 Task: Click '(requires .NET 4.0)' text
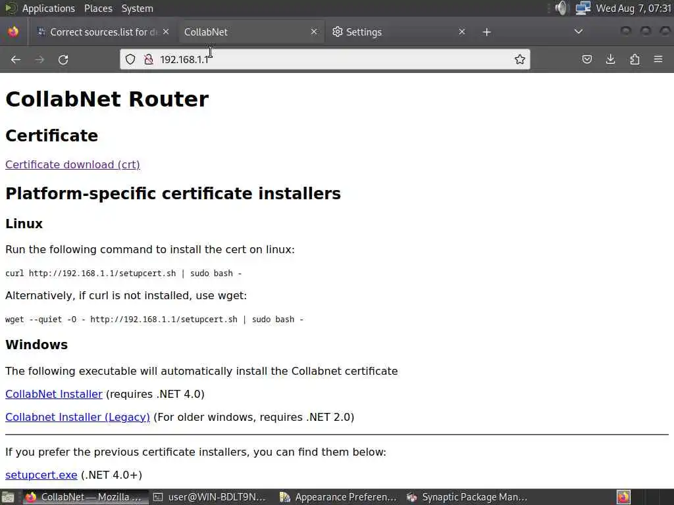[x=155, y=394]
